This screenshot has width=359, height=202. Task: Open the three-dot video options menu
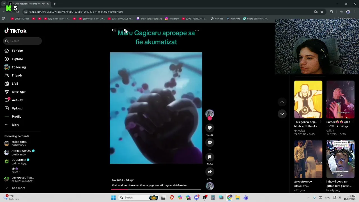tap(197, 30)
